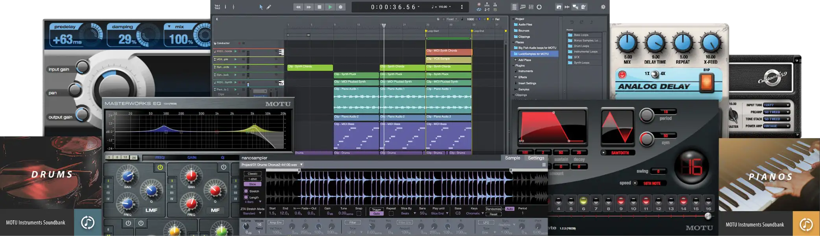Open the tracks overview icon in toolbar
Viewport: 820px width, 236px height.
[514, 7]
